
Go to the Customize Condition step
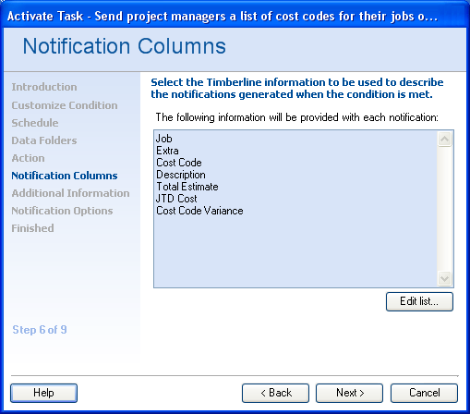(x=65, y=105)
